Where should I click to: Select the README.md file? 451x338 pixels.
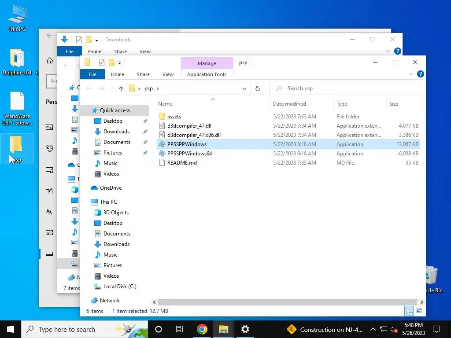coord(182,163)
